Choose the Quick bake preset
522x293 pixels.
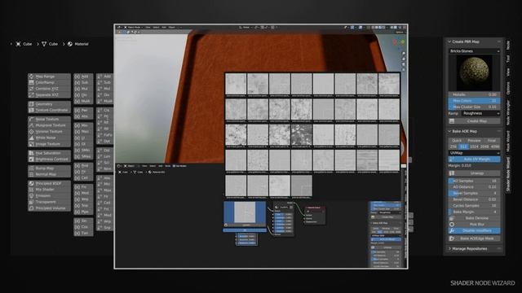pos(457,141)
